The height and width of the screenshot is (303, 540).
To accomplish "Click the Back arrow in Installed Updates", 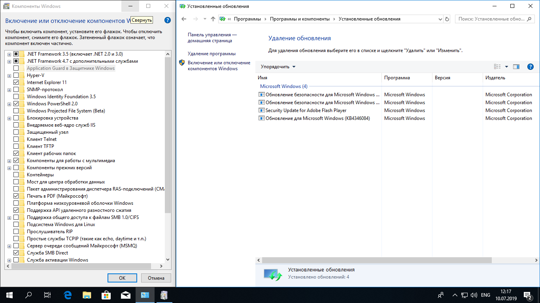I will pos(183,19).
